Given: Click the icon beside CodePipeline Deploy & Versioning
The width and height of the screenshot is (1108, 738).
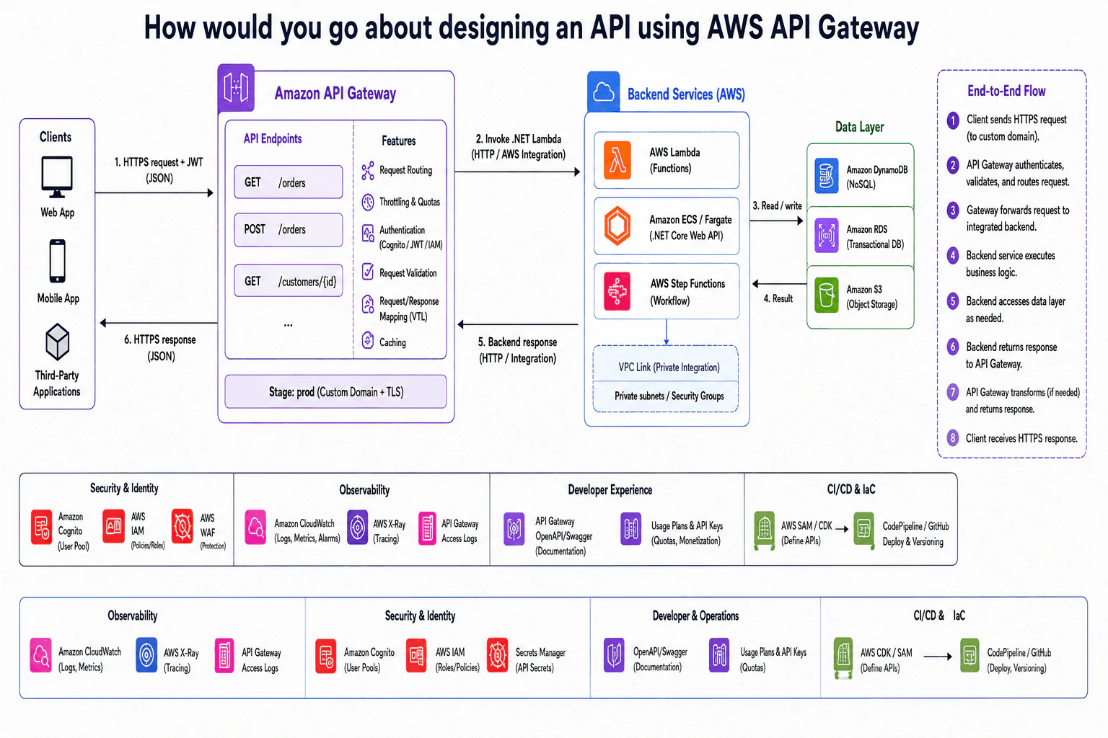Looking at the screenshot, I should click(x=863, y=530).
